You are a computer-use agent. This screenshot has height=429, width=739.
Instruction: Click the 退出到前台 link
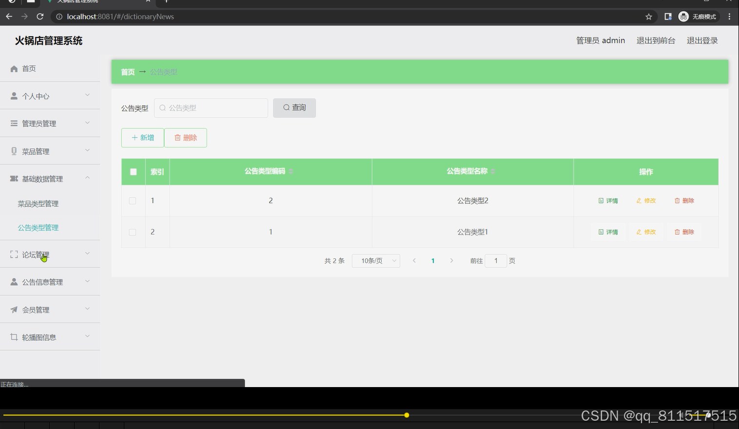coord(656,40)
